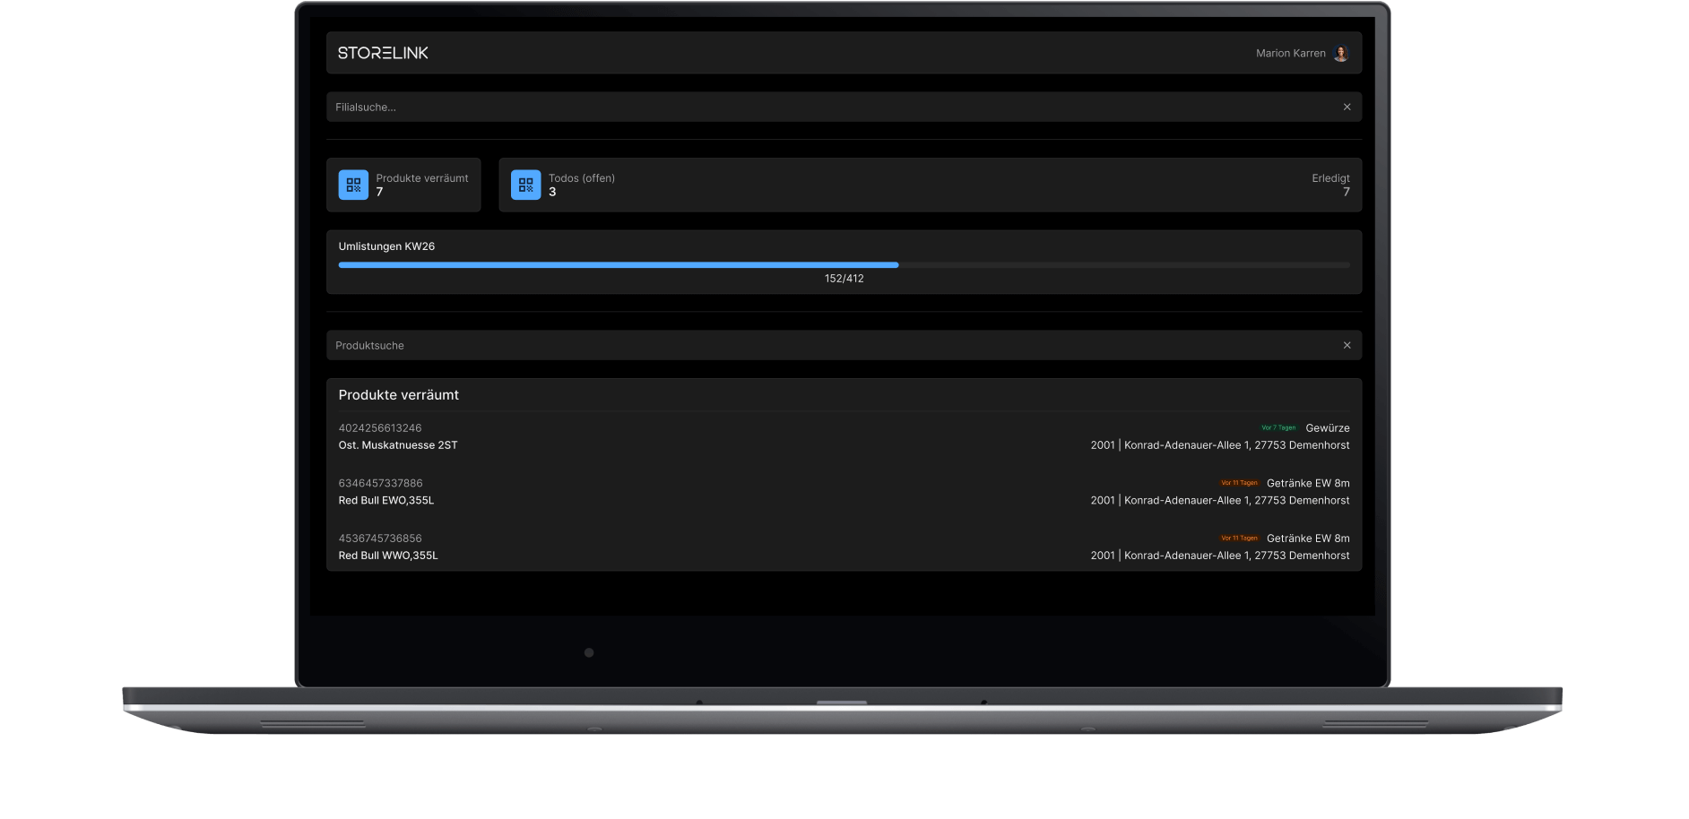This screenshot has height=819, width=1689.
Task: Click the 152/412 progress count
Action: 844,279
